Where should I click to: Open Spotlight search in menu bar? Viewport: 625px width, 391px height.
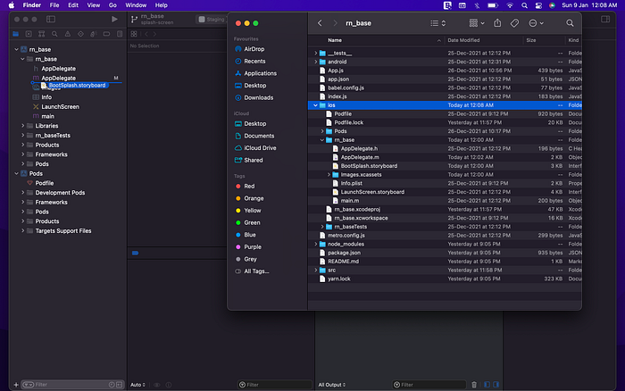(x=525, y=5)
